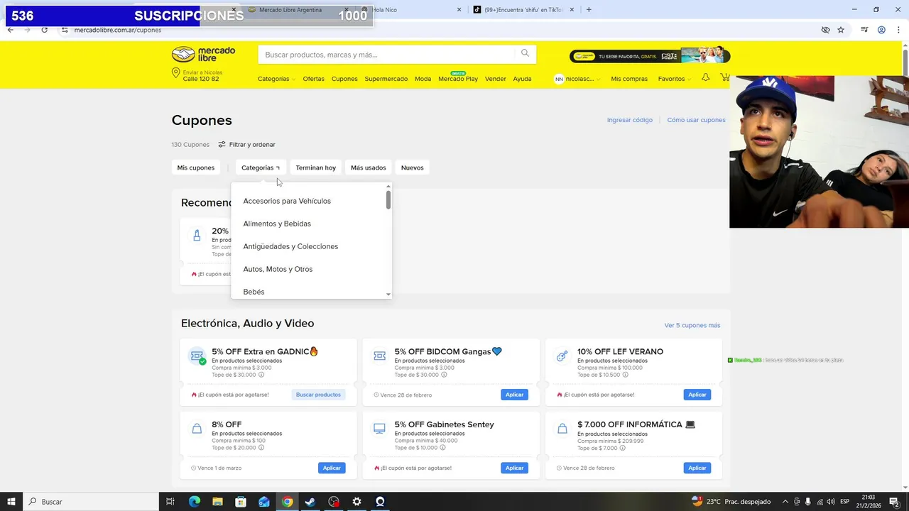Click the Filtrar y ordenar sliders icon
This screenshot has width=909, height=511.
[222, 144]
